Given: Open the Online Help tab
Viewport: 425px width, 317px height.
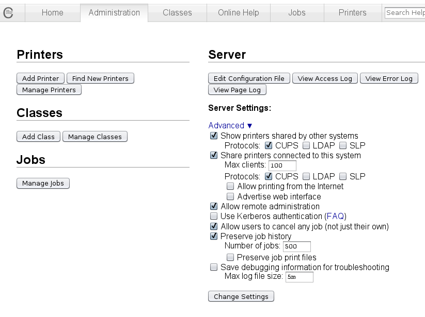Looking at the screenshot, I should point(239,13).
